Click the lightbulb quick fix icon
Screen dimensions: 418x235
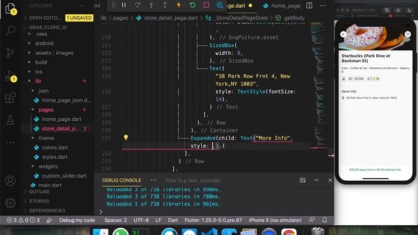[x=126, y=138]
